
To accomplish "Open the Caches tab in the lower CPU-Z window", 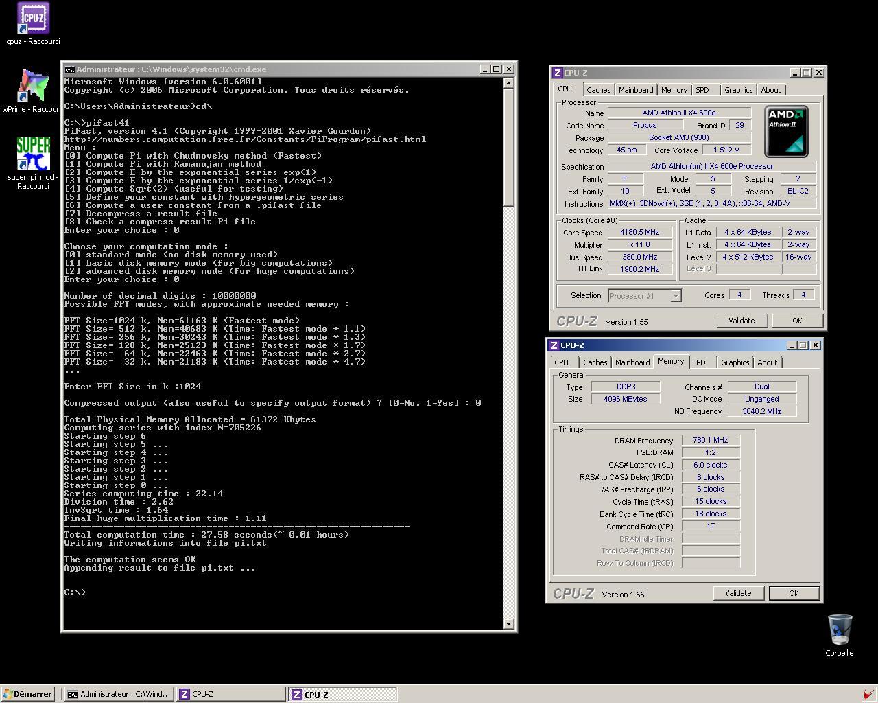I will pyautogui.click(x=595, y=362).
